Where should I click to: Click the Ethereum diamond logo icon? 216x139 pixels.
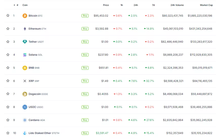[25, 29]
